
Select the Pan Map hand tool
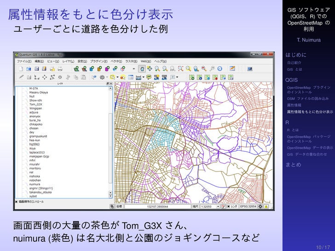(x=142, y=69)
